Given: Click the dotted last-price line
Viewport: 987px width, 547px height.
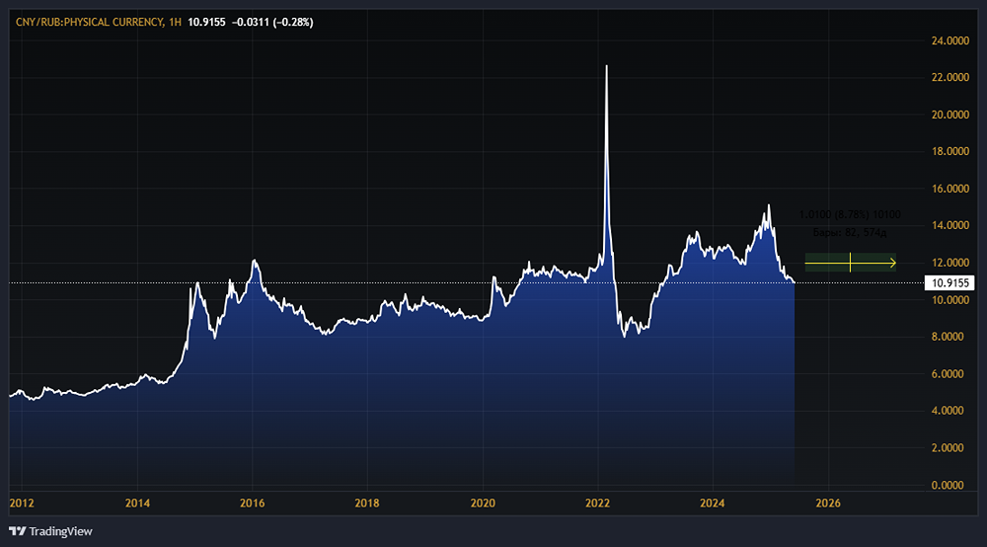Looking at the screenshot, I should 395,282.
